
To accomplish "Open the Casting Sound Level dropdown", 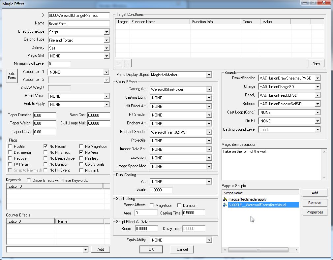I will coord(317,130).
